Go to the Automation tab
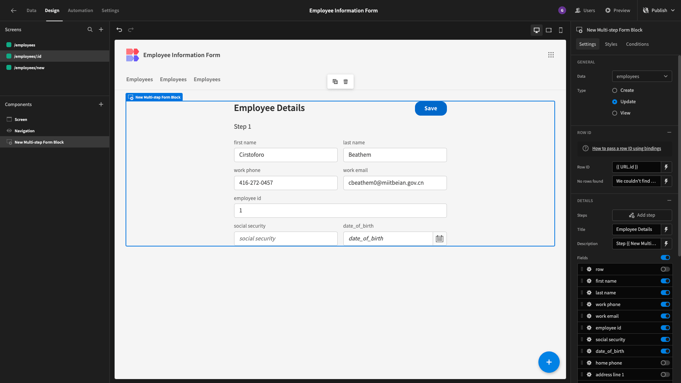This screenshot has height=383, width=681. point(81,11)
